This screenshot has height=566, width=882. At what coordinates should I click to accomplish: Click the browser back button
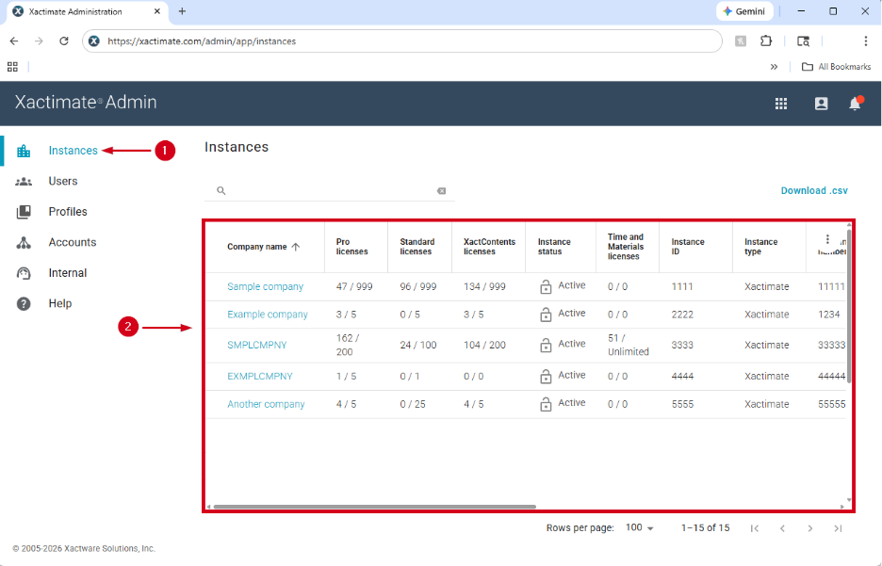click(14, 41)
